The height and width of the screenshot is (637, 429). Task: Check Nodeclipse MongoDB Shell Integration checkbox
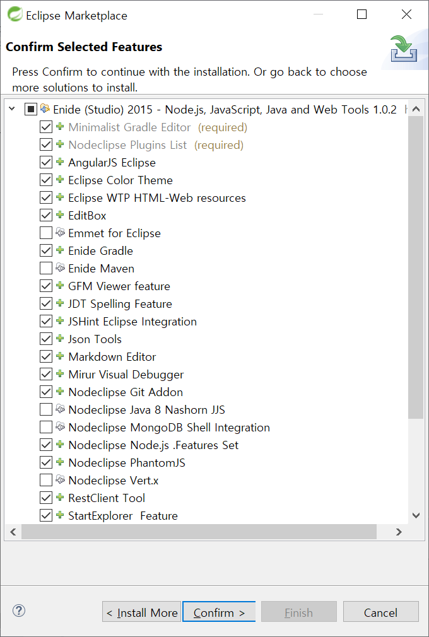tap(46, 427)
